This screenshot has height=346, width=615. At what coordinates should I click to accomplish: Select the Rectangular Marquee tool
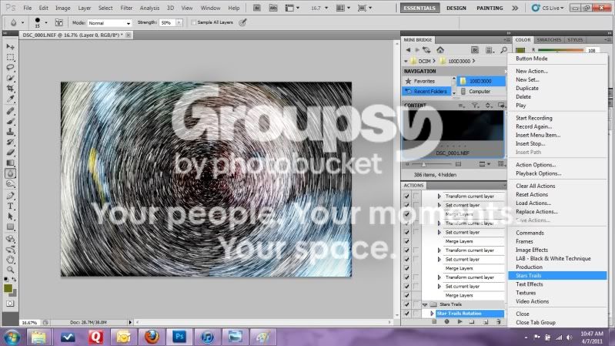click(10, 57)
